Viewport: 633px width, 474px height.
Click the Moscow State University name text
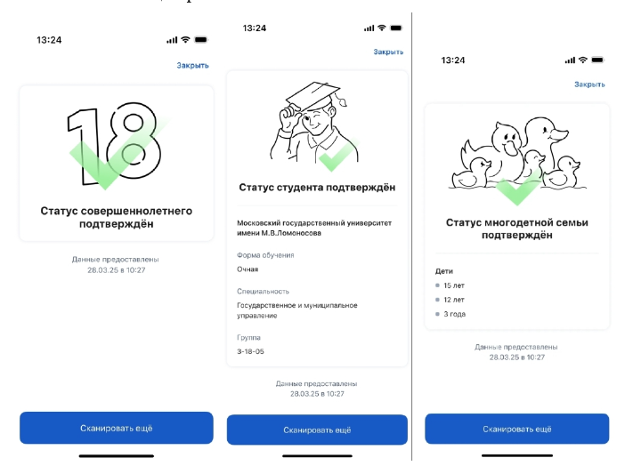[x=314, y=228]
